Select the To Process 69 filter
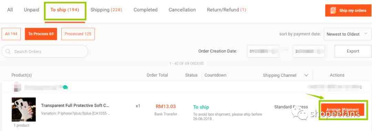The width and height of the screenshot is (372, 131). (41, 34)
